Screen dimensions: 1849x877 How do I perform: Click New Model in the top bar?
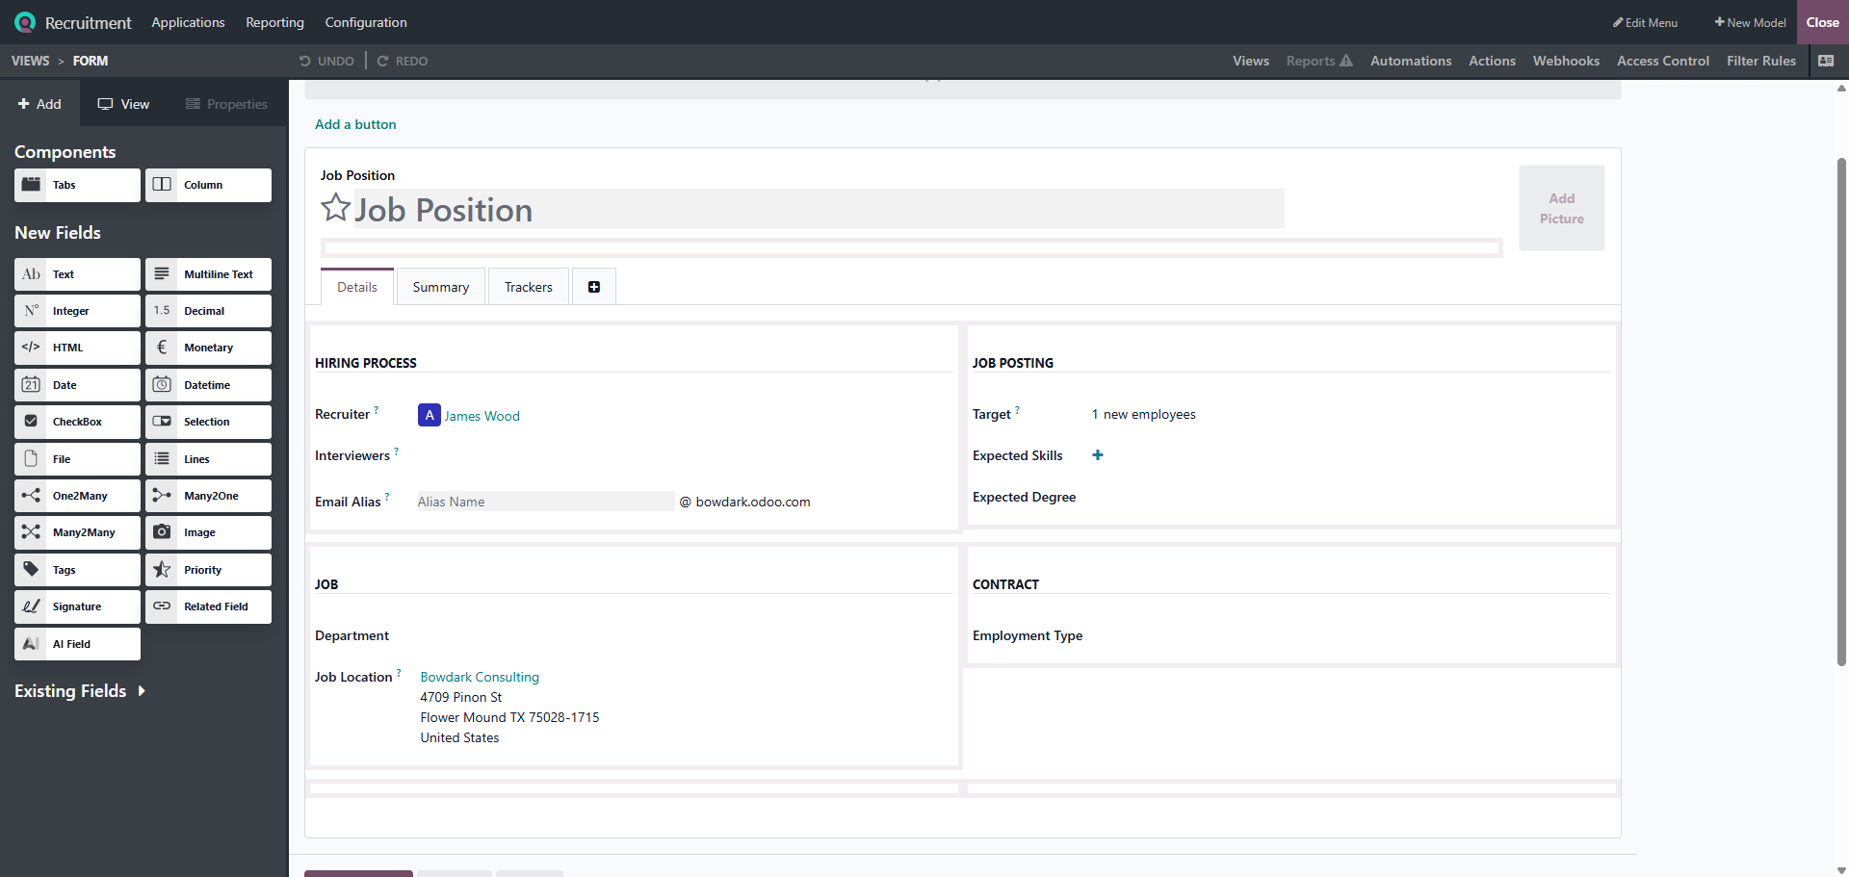click(1750, 22)
